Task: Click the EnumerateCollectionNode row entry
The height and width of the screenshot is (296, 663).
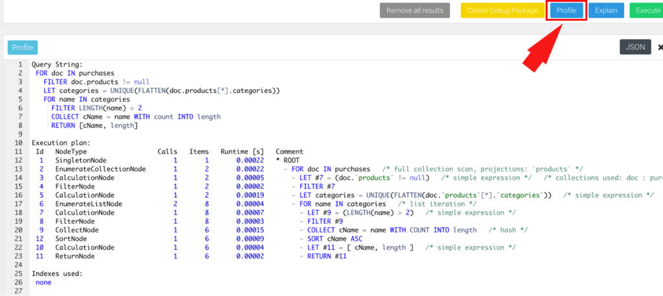Action: pyautogui.click(x=100, y=169)
